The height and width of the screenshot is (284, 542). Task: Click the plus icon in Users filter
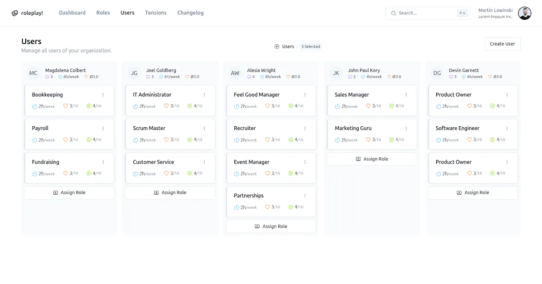pyautogui.click(x=277, y=46)
